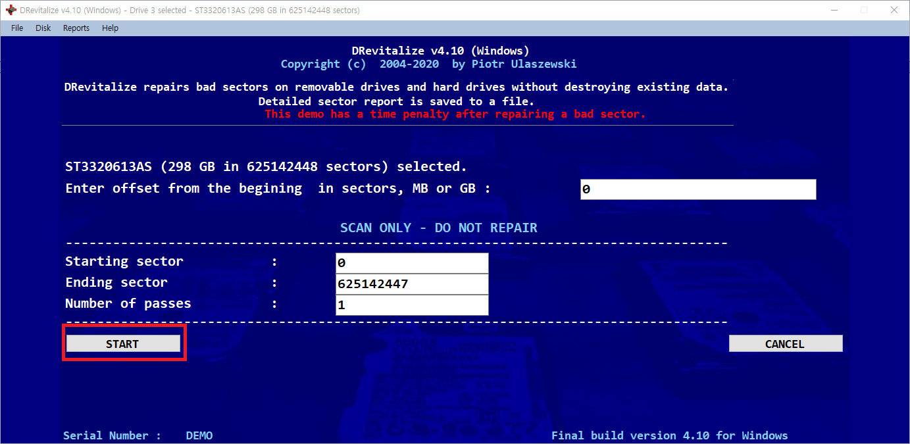The width and height of the screenshot is (910, 444).
Task: Click the 'Serial Number : DEMO' text
Action: (x=138, y=435)
